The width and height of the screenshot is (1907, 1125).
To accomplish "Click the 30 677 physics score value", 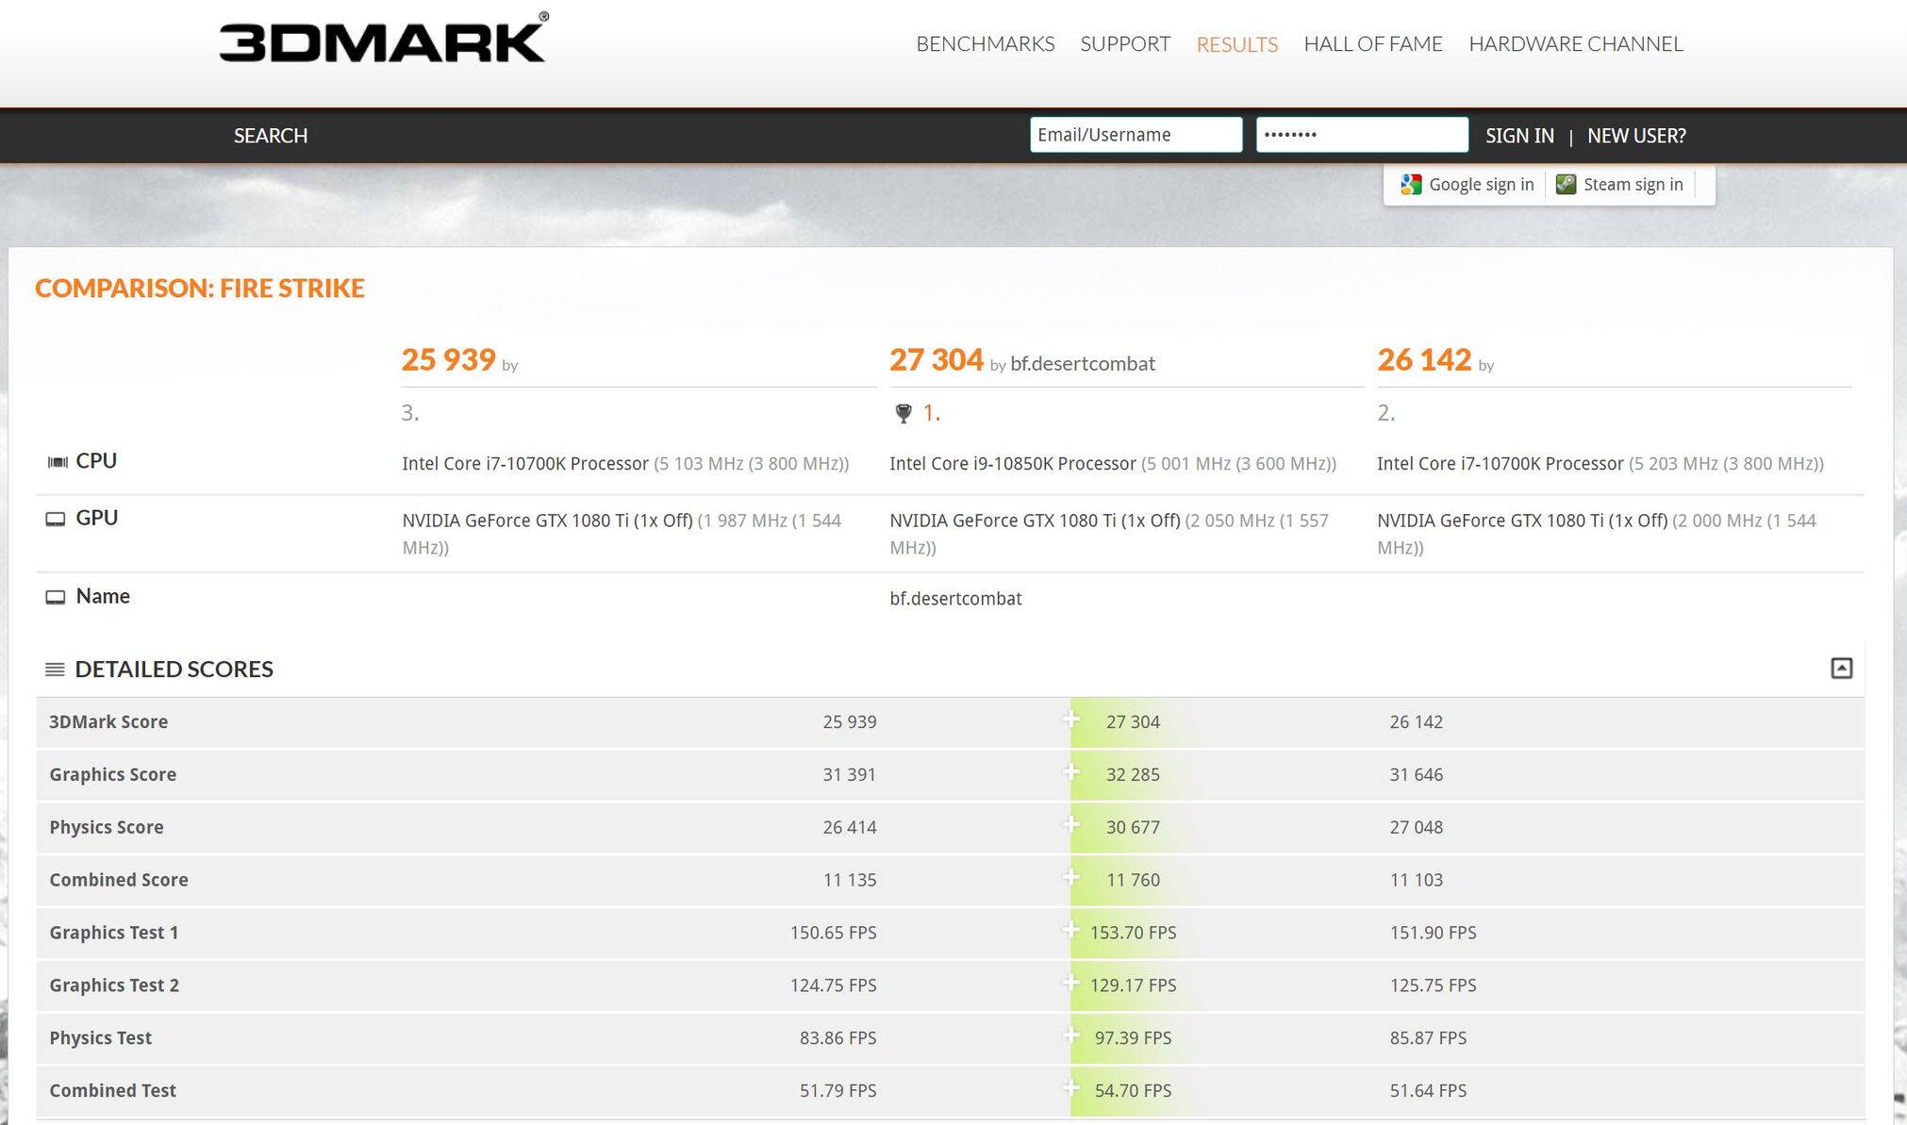I will [x=1133, y=827].
